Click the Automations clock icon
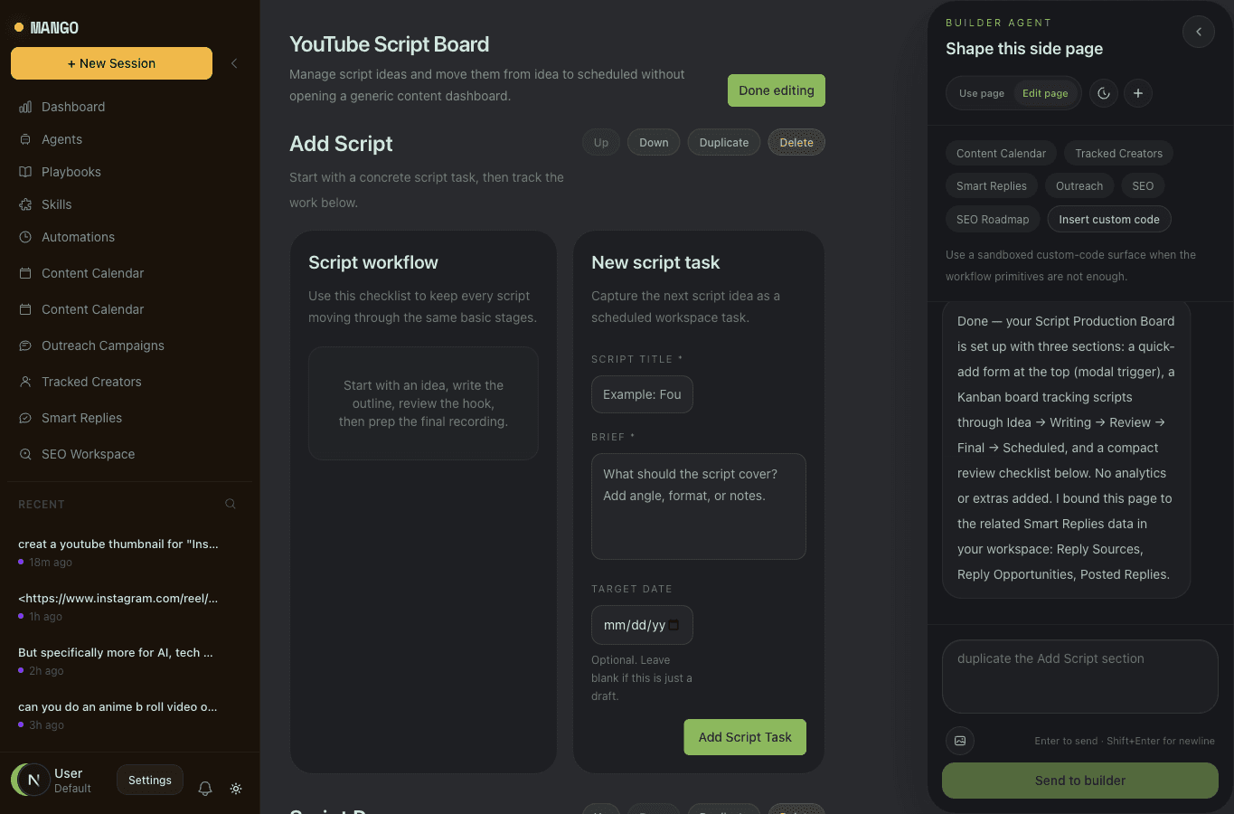The image size is (1234, 814). pyautogui.click(x=25, y=237)
